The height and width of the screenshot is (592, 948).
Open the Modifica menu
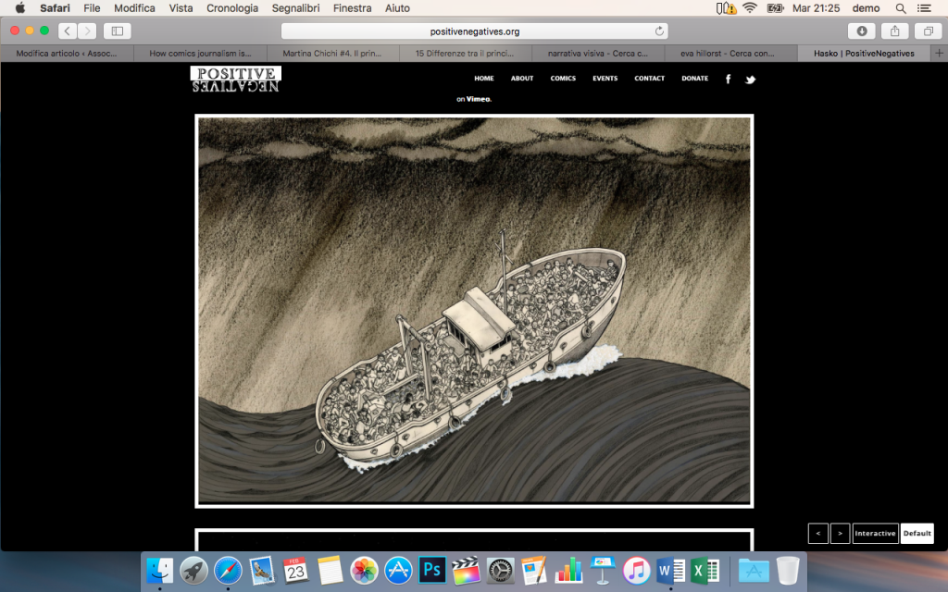135,7
